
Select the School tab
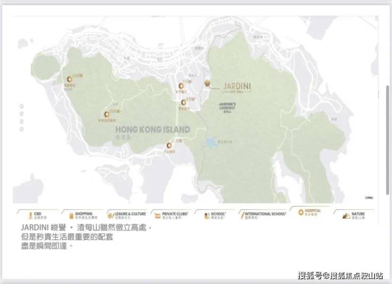pos(215,215)
